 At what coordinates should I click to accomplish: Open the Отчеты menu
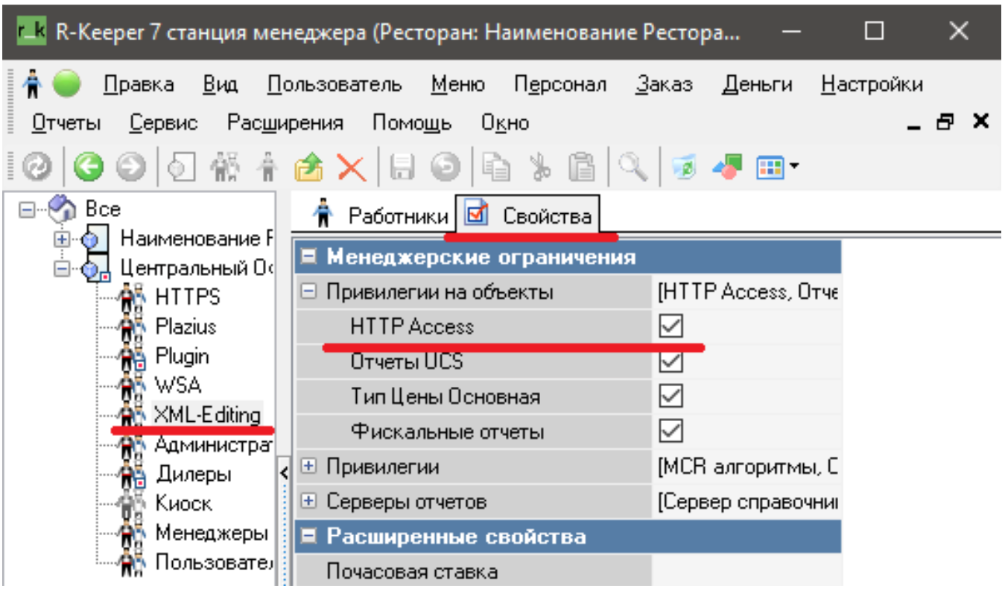(66, 123)
